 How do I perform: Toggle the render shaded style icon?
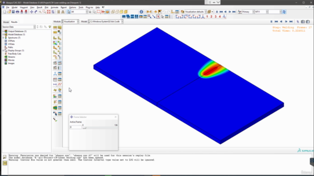(x=126, y=12)
